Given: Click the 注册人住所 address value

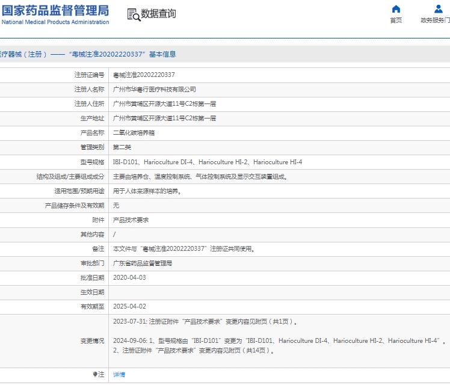Looking at the screenshot, I should (x=164, y=104).
